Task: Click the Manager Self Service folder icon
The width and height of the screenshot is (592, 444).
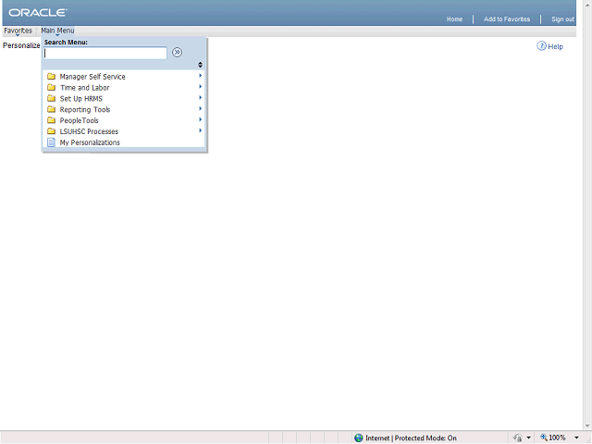Action: coord(52,77)
